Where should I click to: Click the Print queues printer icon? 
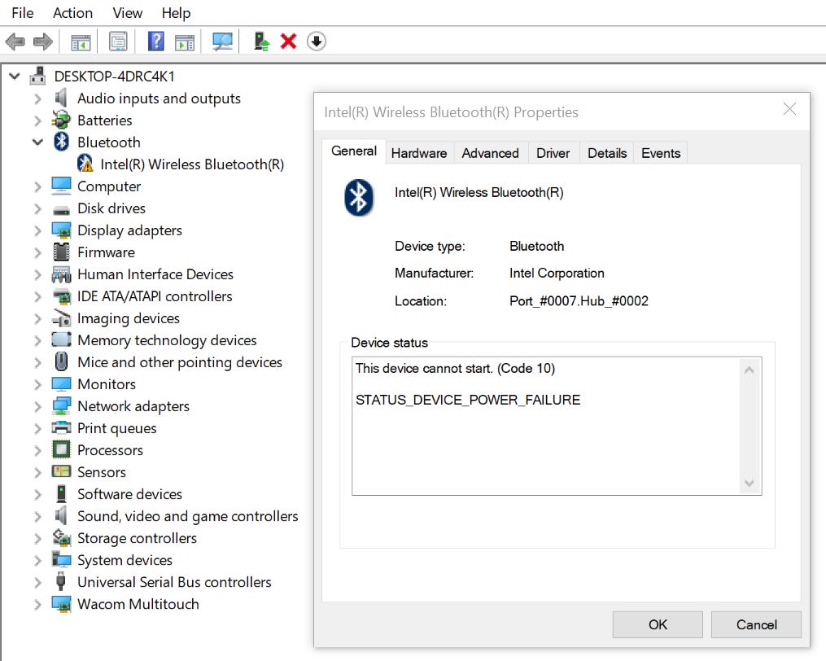[x=61, y=427]
